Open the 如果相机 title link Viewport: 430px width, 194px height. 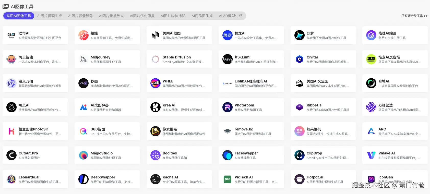tap(314, 129)
